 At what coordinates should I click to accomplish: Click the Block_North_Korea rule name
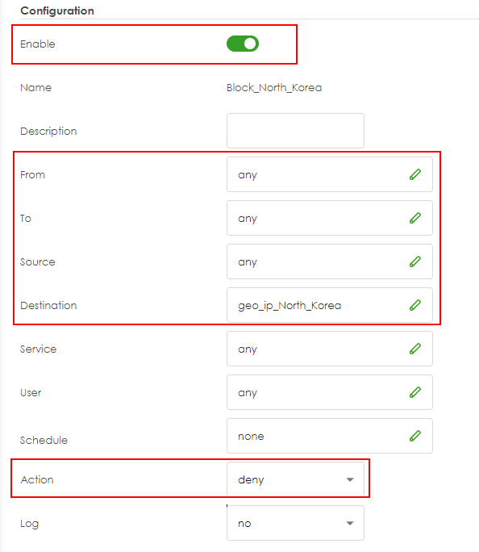(x=274, y=87)
